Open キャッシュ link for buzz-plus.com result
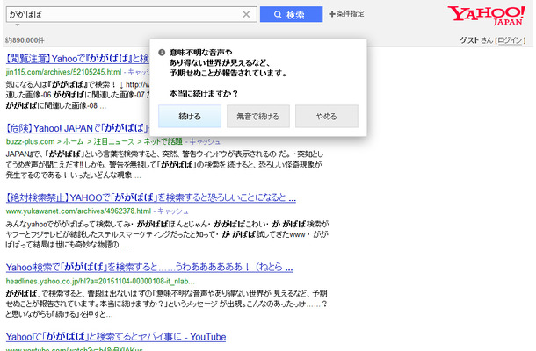Screen dimensions: 536x351 pos(207,140)
